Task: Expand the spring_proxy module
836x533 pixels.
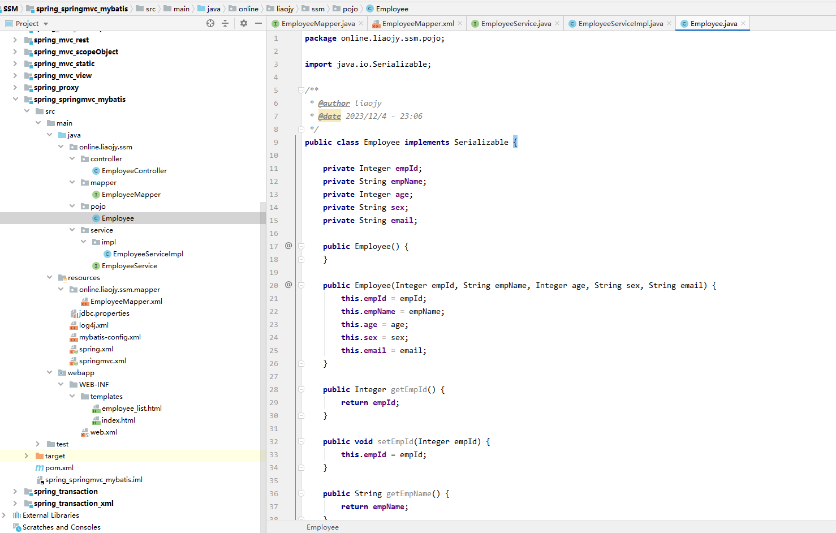Action: [x=15, y=87]
